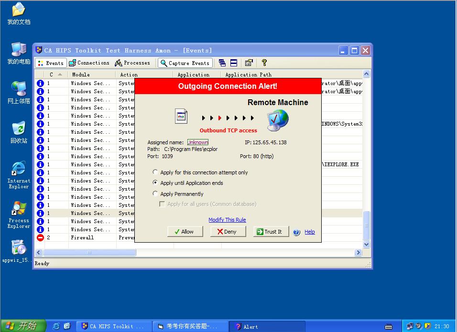Select 'Apply until Application ends' option
The width and height of the screenshot is (457, 332).
(155, 182)
